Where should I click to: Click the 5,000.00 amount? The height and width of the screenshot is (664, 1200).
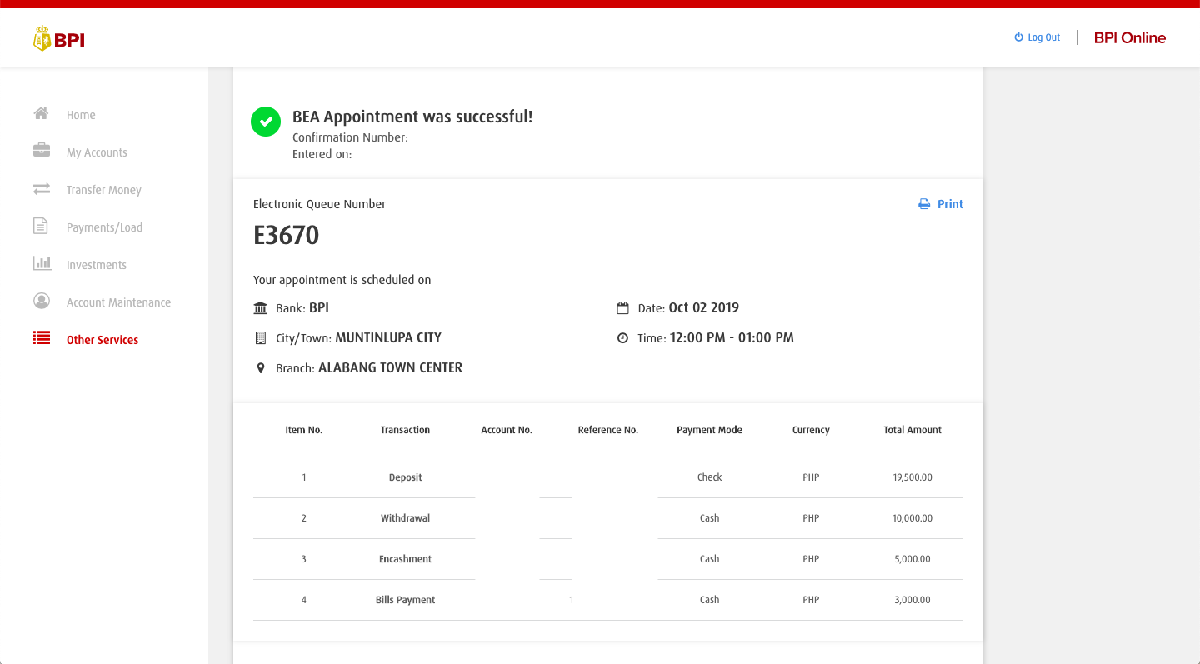point(912,559)
